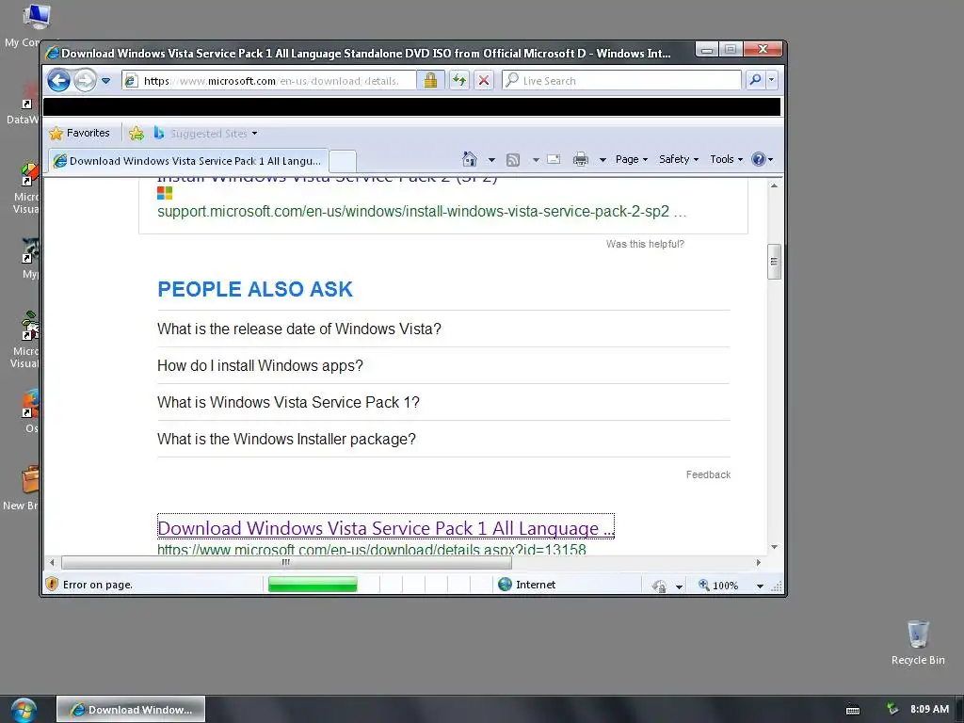The width and height of the screenshot is (964, 723).
Task: Click the 100% zoom level button
Action: pyautogui.click(x=718, y=586)
